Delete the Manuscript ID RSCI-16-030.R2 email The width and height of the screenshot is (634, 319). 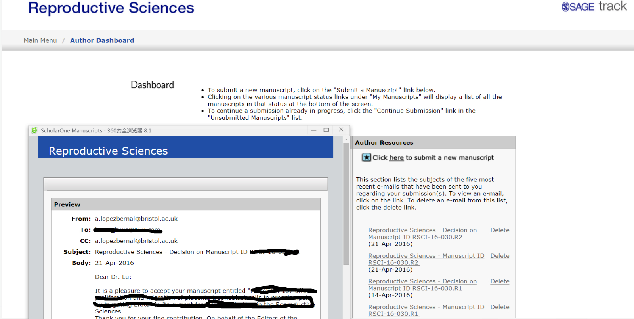coord(500,256)
